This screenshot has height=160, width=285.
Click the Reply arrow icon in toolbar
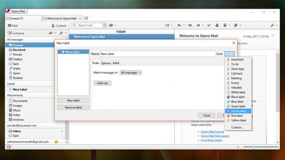click(x=179, y=25)
